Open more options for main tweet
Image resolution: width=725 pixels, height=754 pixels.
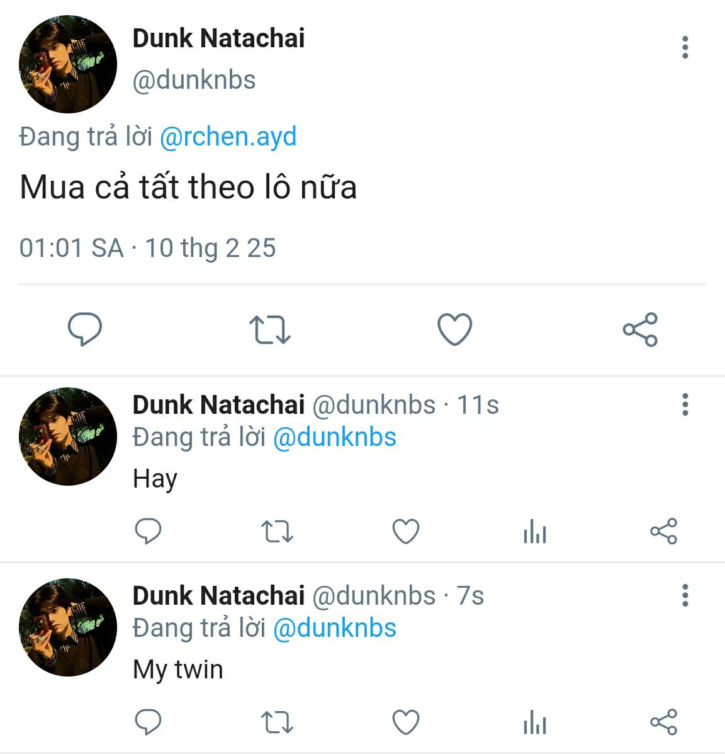click(x=685, y=48)
